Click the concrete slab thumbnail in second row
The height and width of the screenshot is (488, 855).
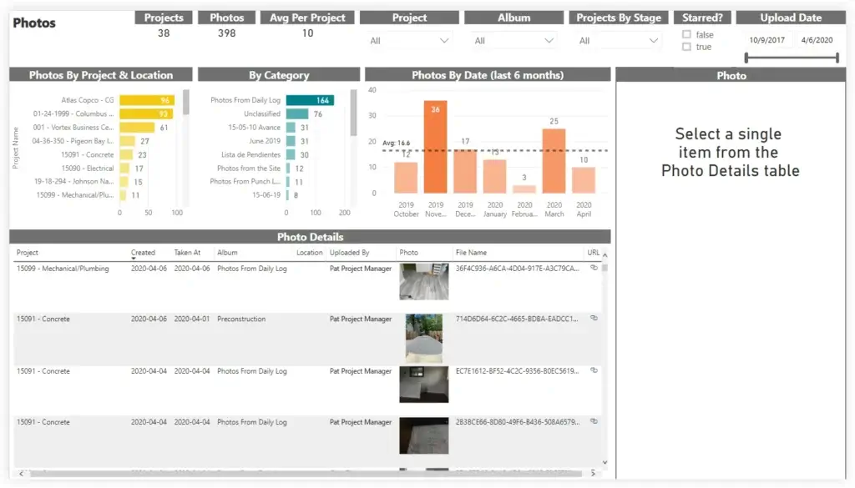point(423,338)
